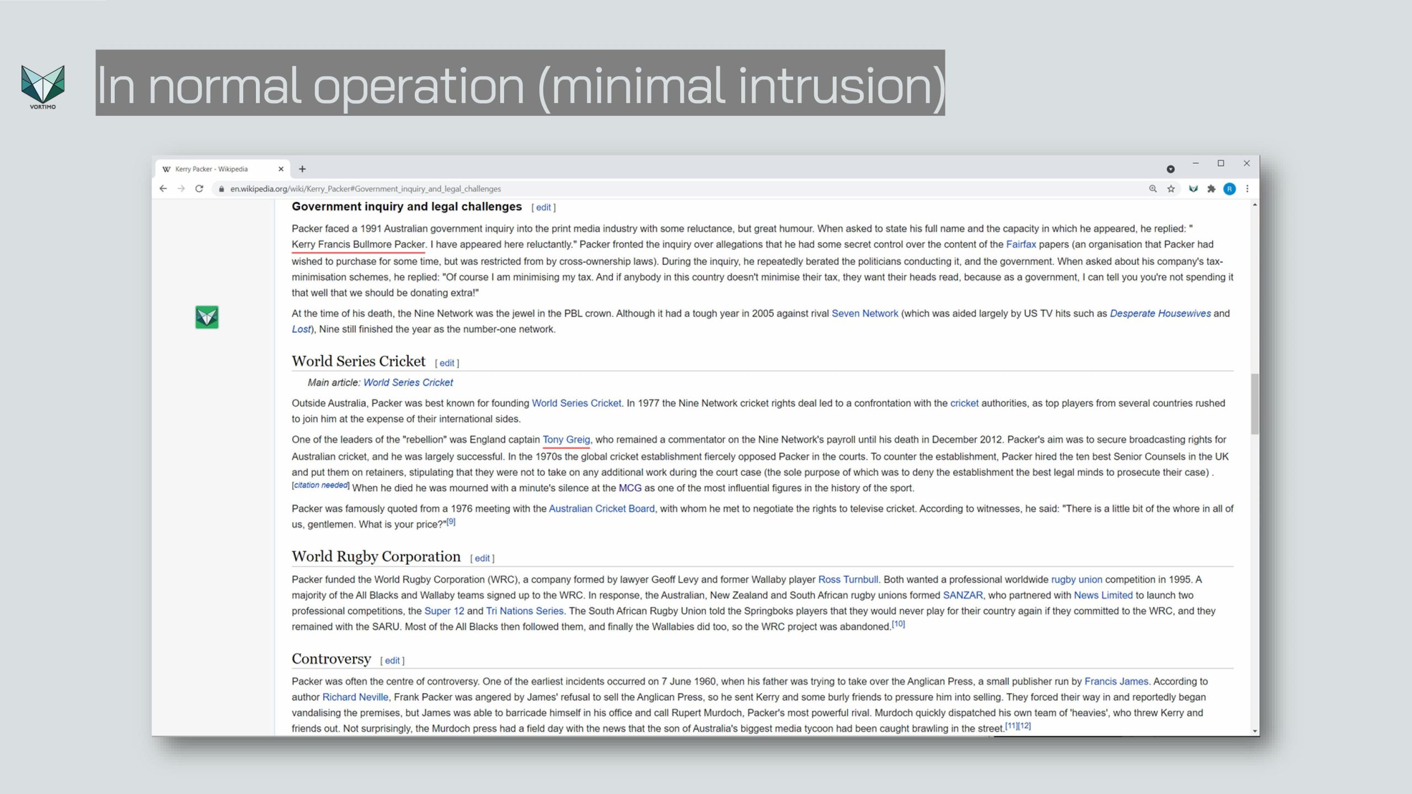Open the Tony Greig link

coord(566,439)
